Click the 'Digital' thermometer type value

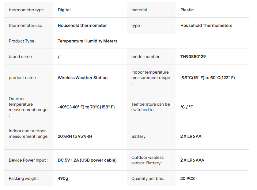(64, 10)
